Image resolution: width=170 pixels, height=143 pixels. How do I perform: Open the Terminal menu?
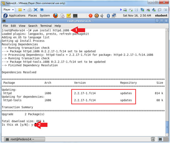pos(46,26)
